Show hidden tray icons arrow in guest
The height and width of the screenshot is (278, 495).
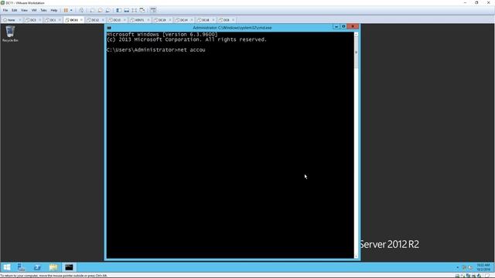[457, 267]
